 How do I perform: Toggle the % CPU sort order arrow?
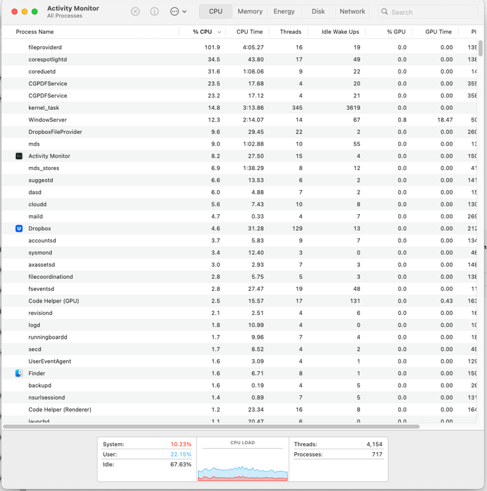point(220,33)
